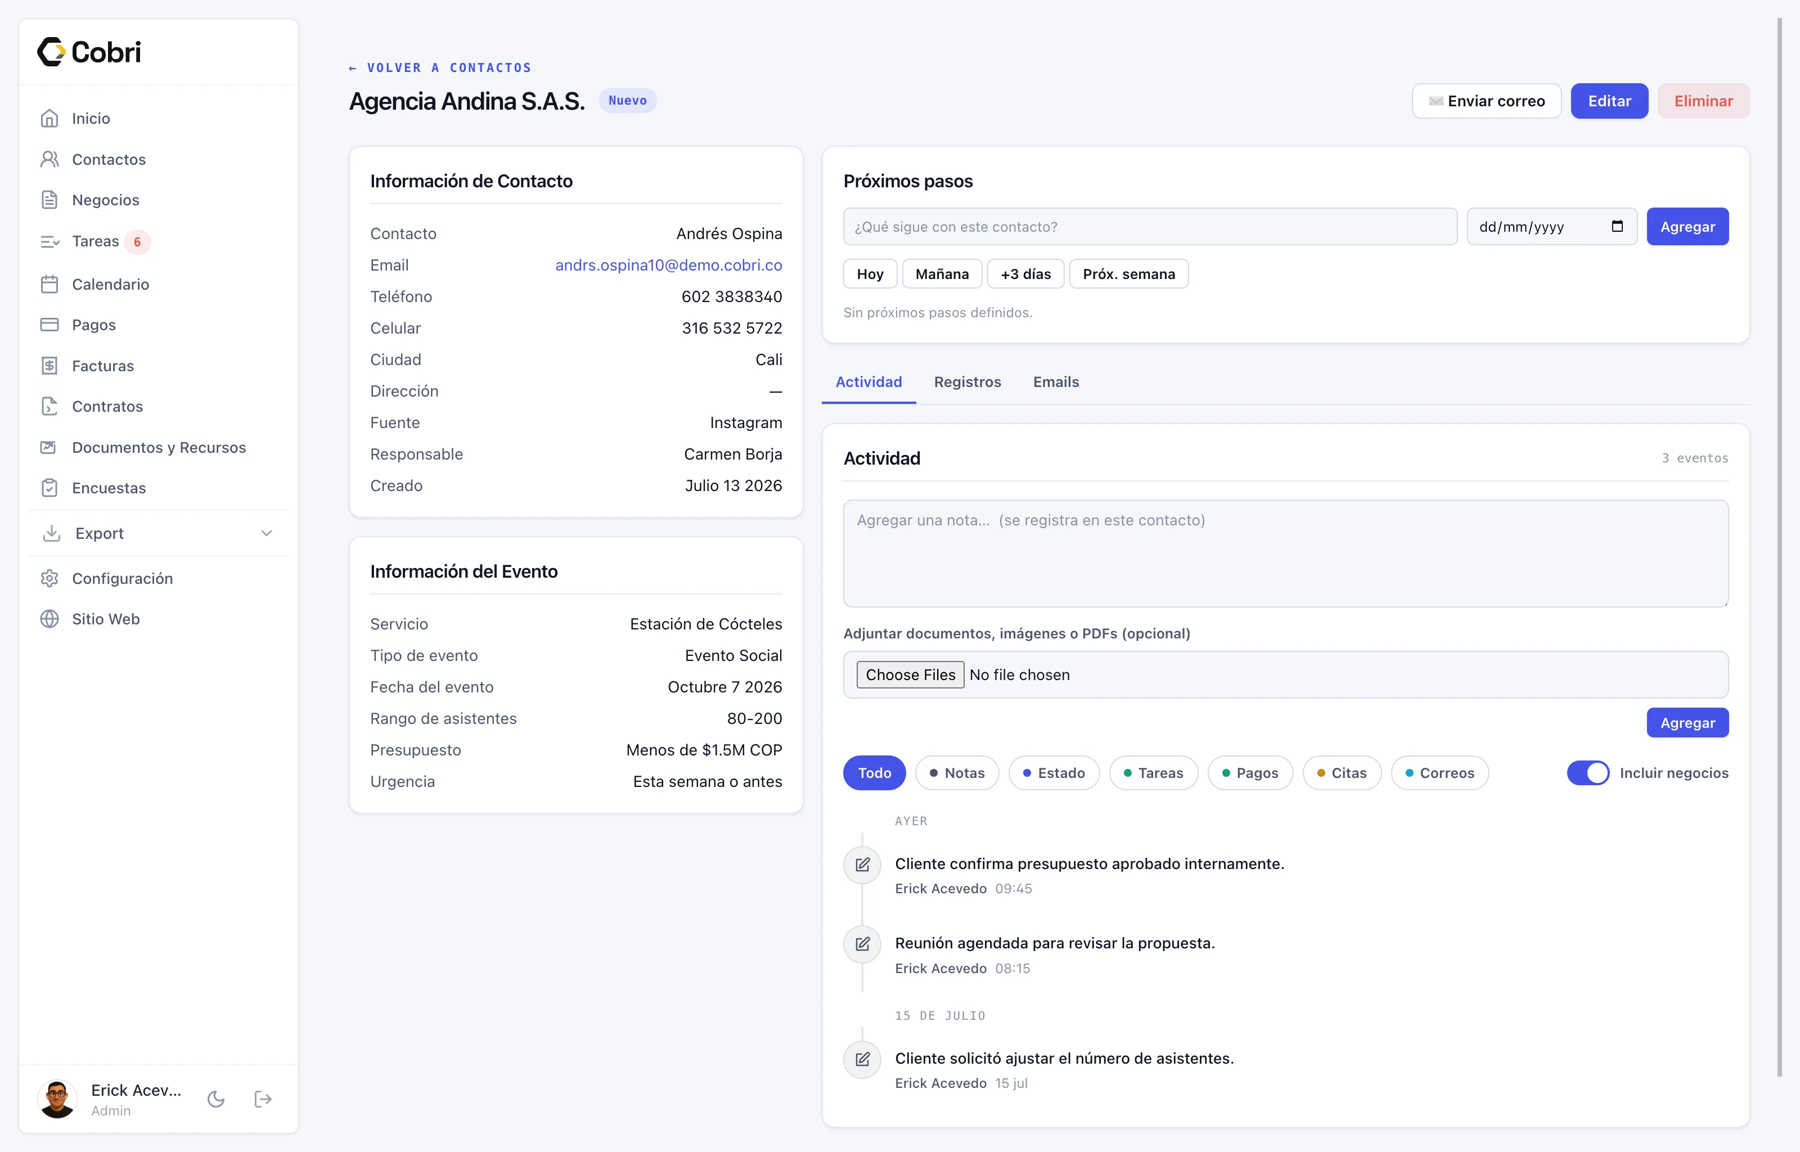Filter activity by Notas
Viewport: 1800px width, 1152px height.
956,773
